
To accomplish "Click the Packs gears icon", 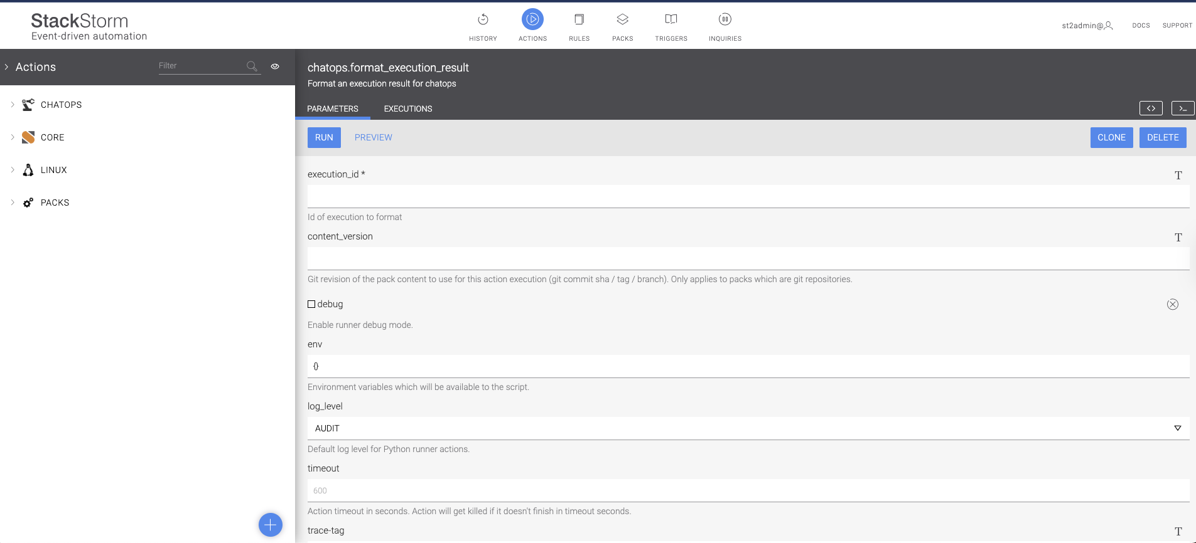I will pyautogui.click(x=28, y=203).
